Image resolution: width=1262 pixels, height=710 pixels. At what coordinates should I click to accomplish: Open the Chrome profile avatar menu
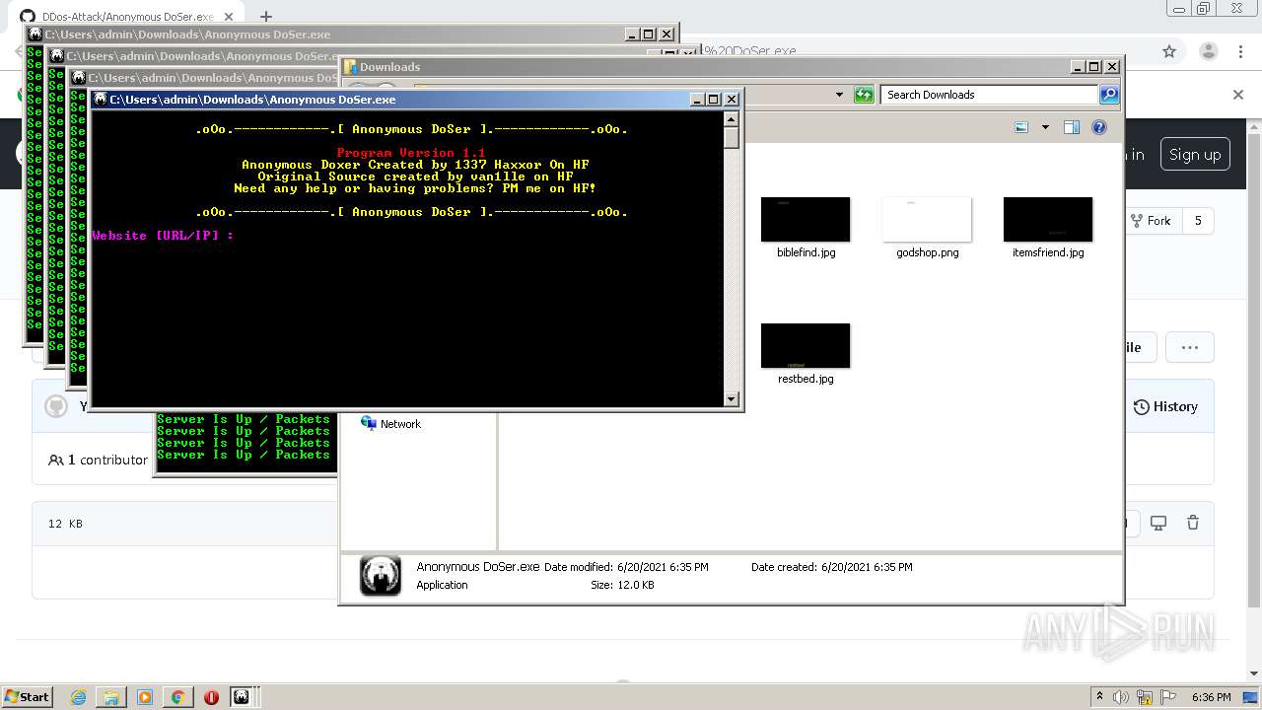[1208, 51]
